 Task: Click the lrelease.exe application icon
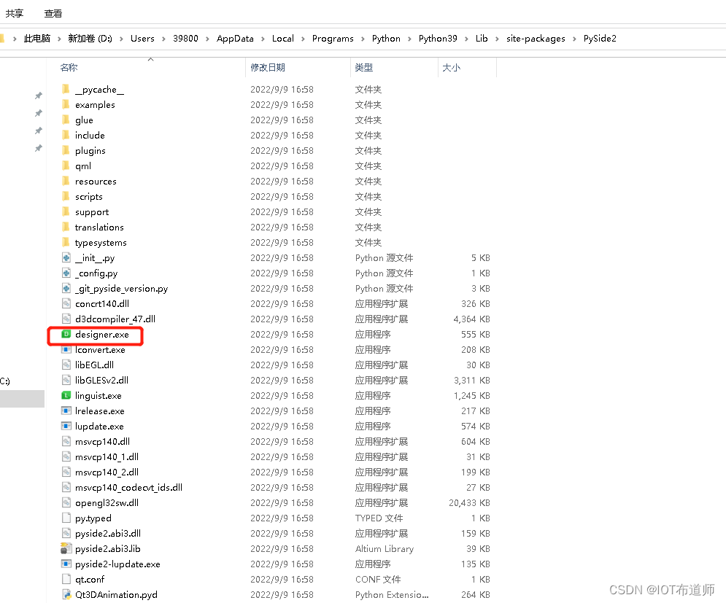66,411
